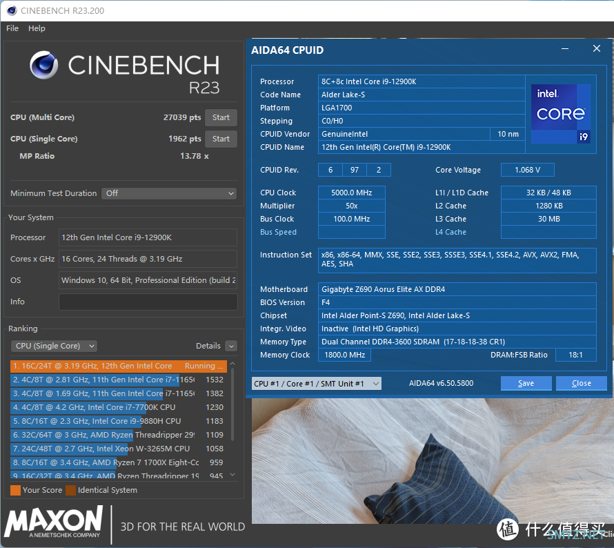Click the Code Name value Alder Lake-S
The image size is (614, 548).
422,95
